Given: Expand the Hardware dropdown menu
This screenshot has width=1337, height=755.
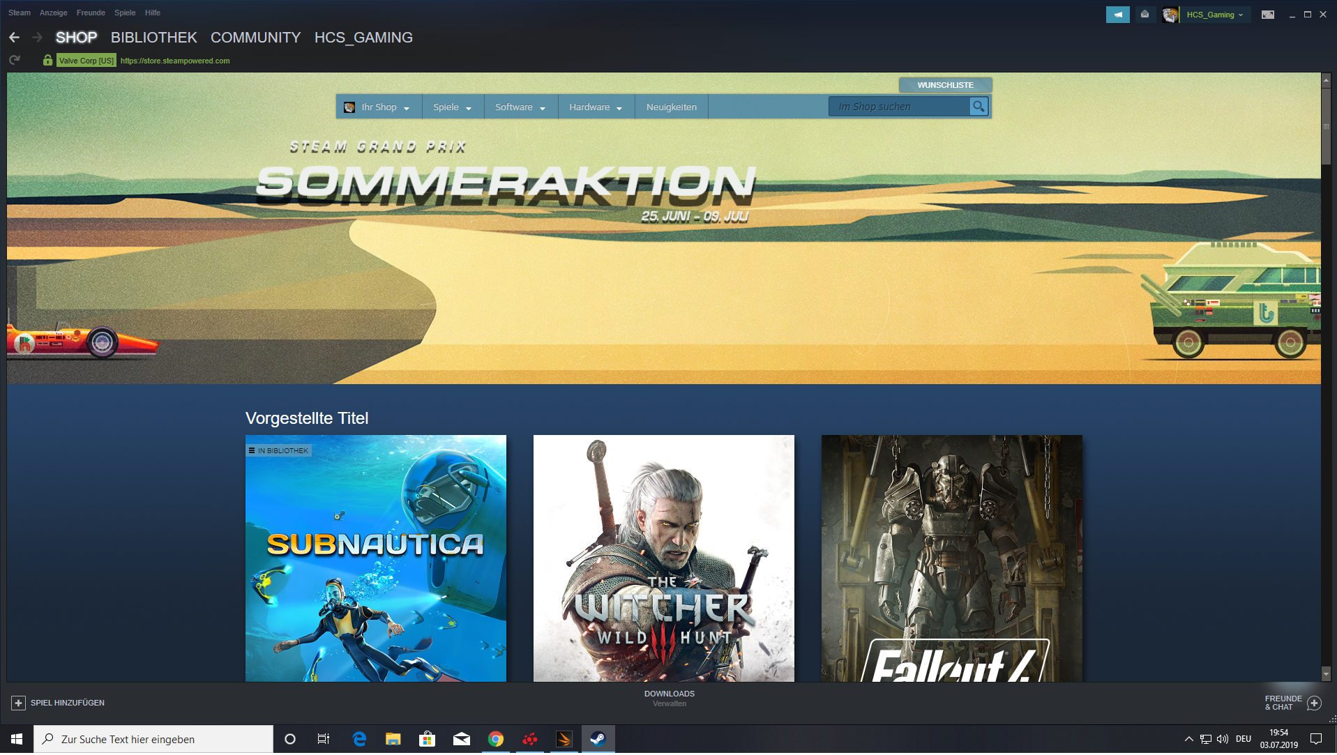Looking at the screenshot, I should pos(596,107).
